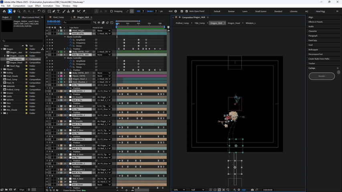Select the Review workspace tab
Viewport: 342px width, 192px height.
click(231, 11)
